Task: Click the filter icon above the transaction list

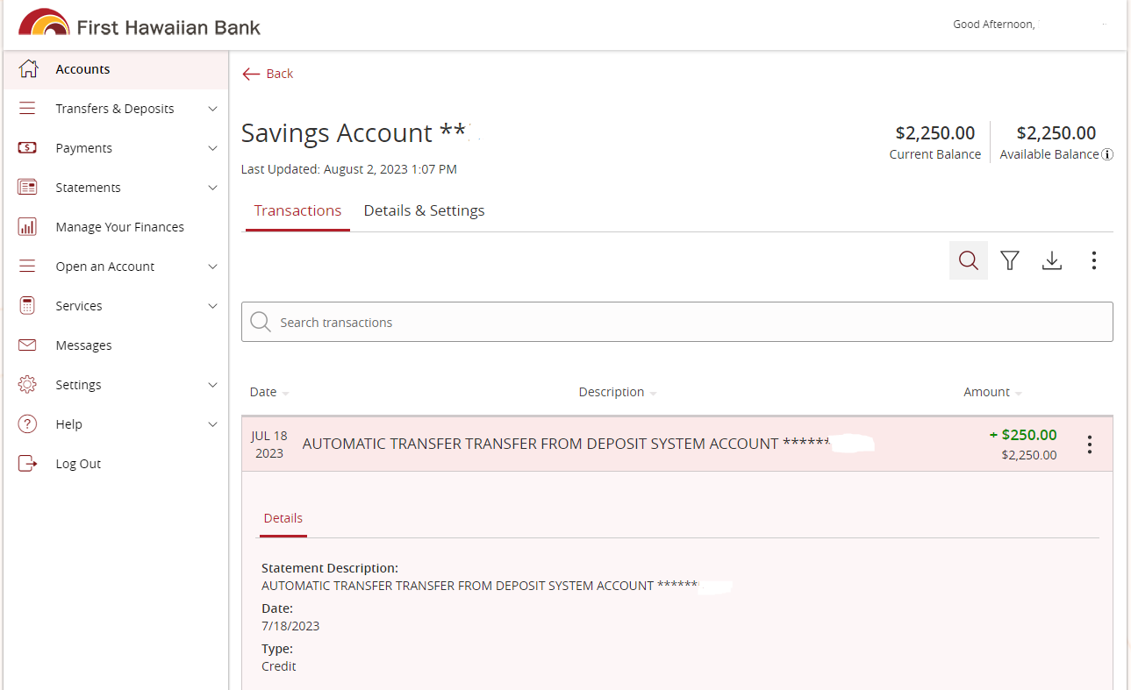Action: (x=1010, y=260)
